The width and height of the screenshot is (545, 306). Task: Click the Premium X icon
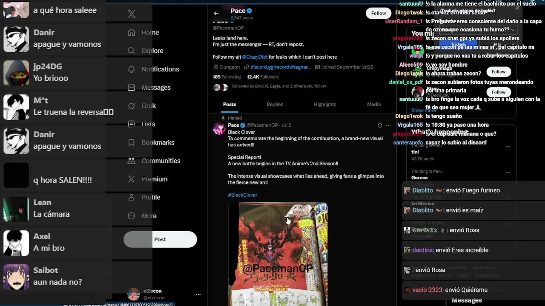[132, 179]
